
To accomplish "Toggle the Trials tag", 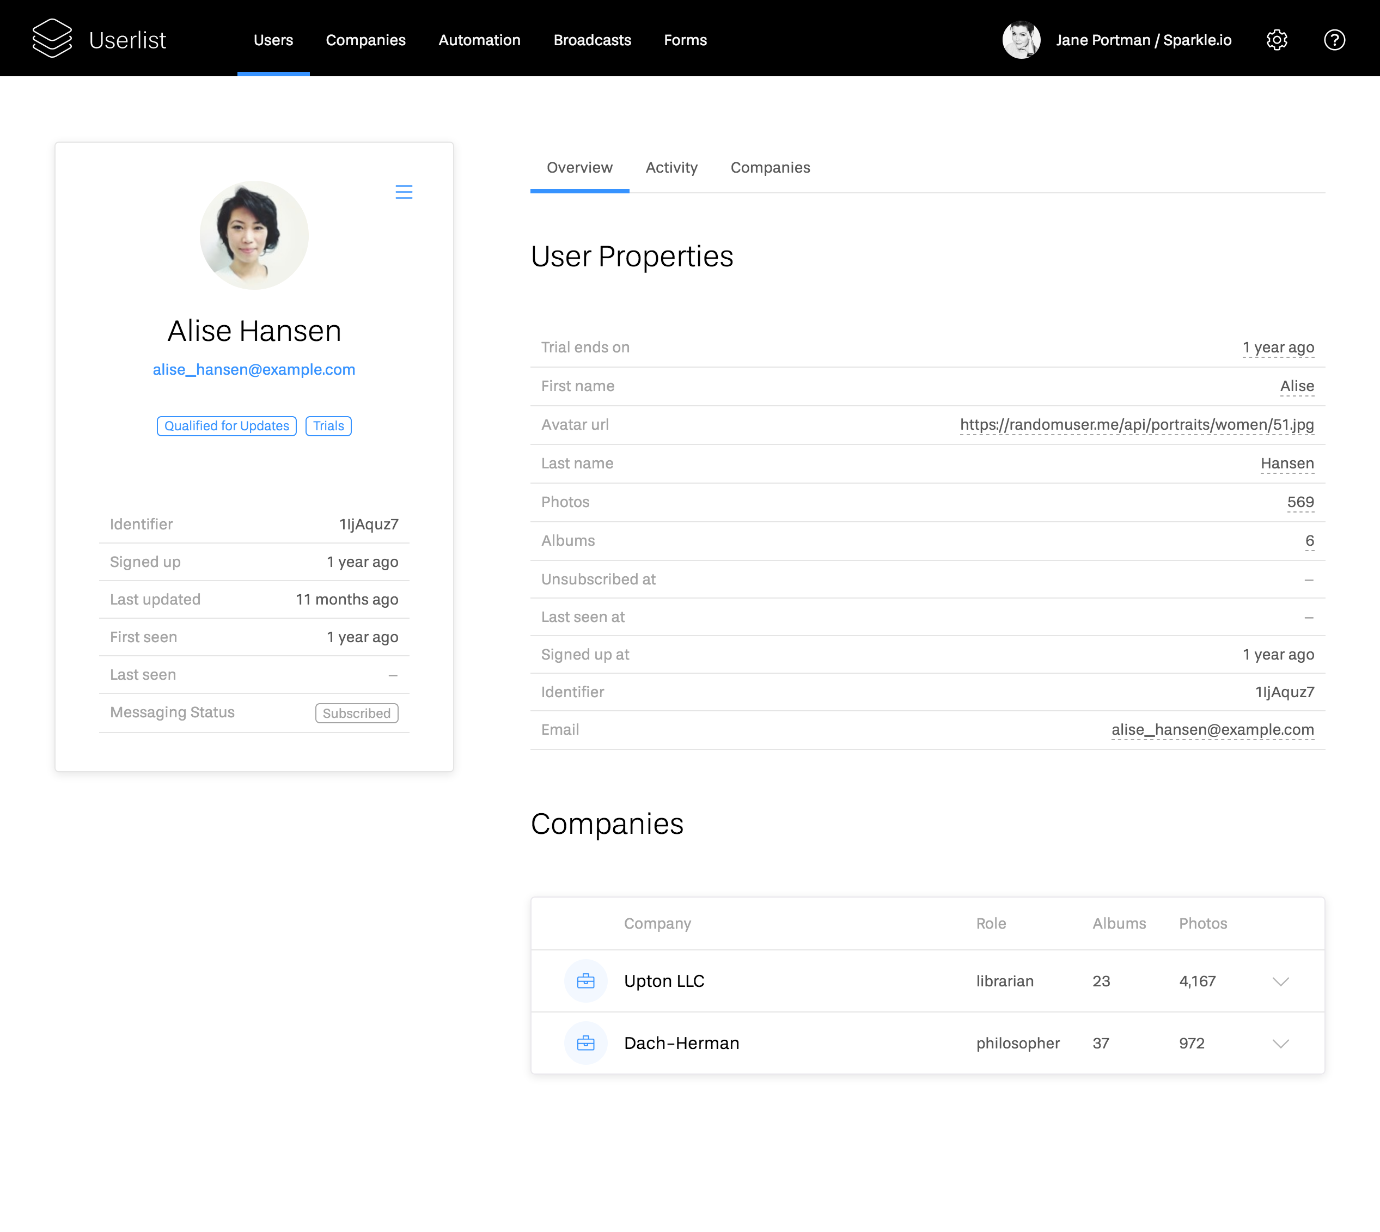I will pos(328,426).
